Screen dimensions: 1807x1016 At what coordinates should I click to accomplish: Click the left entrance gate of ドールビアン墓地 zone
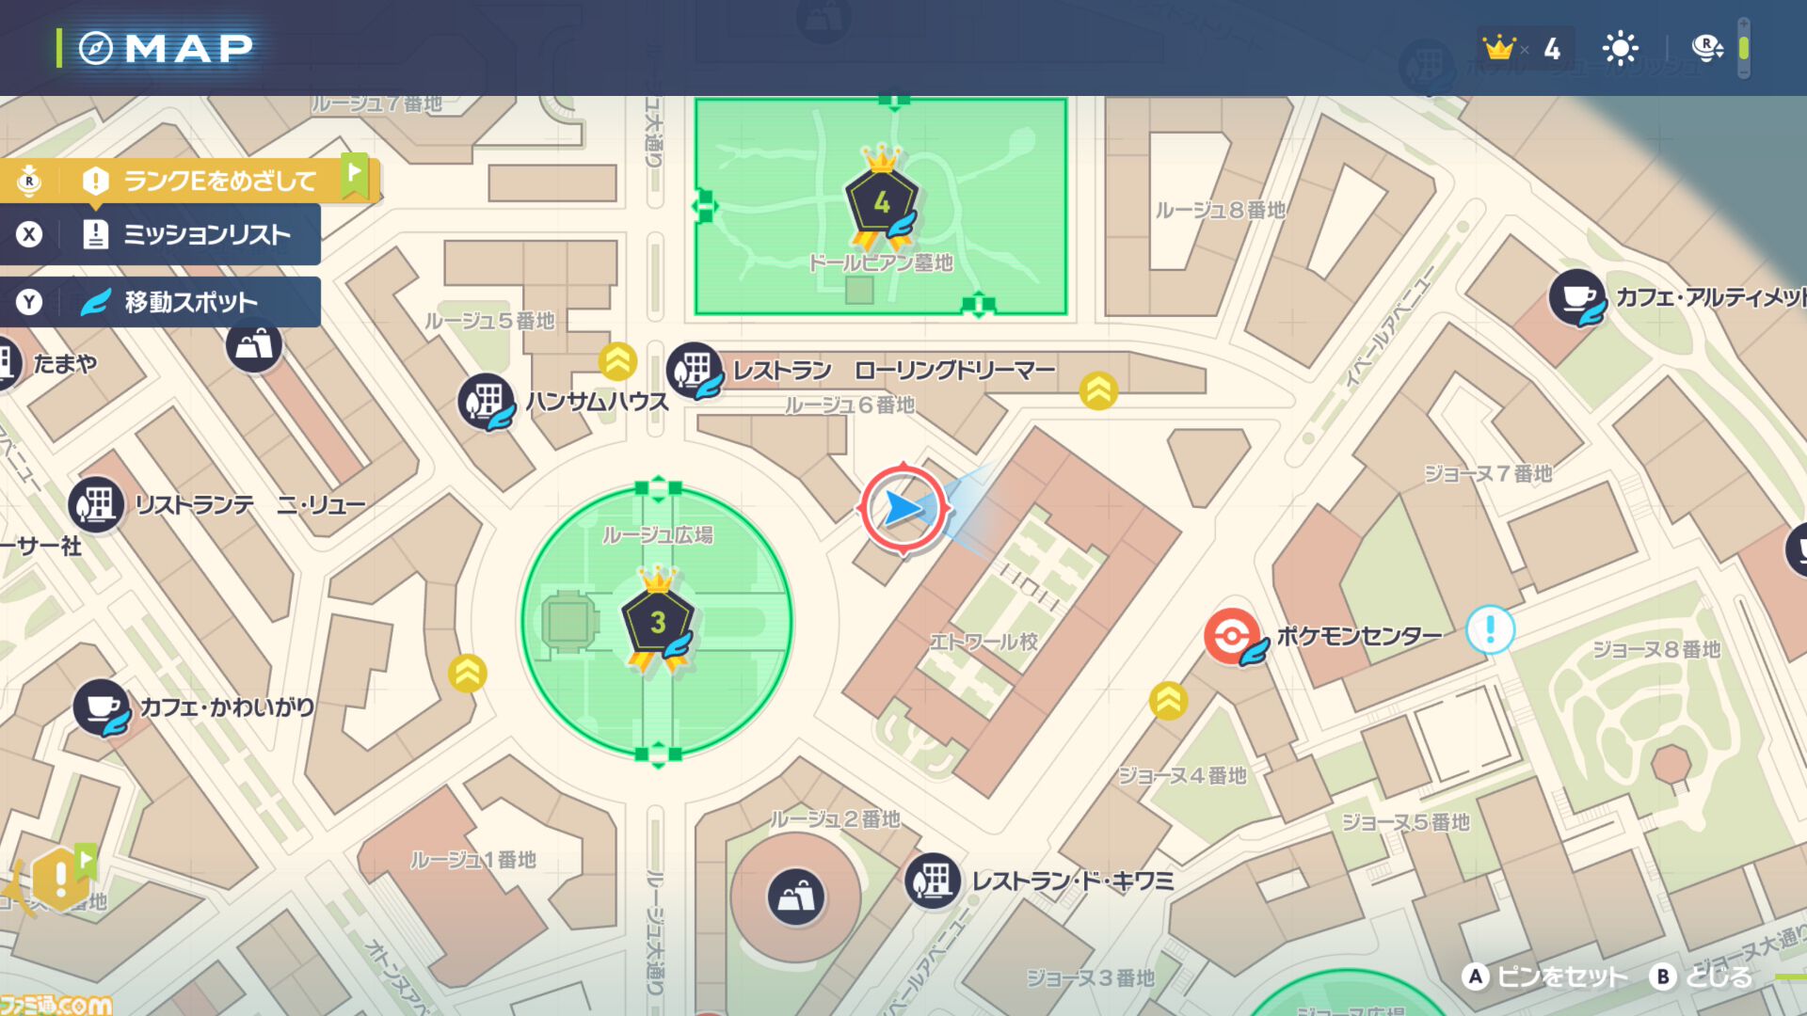[x=704, y=206]
